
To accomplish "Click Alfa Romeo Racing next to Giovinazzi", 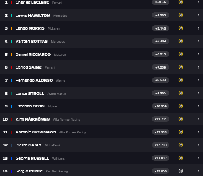I will tap(73, 132).
